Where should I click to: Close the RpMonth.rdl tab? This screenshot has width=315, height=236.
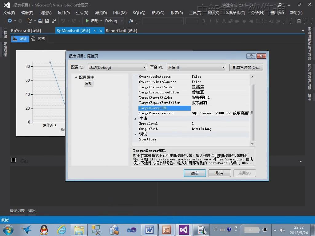tap(101, 30)
